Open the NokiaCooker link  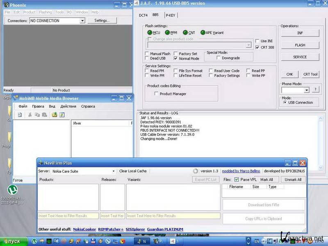(84, 229)
